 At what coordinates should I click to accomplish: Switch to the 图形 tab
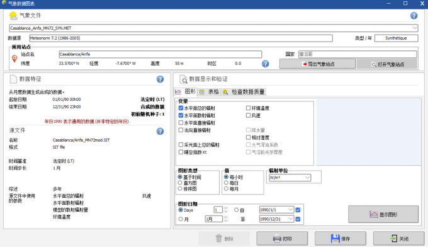click(186, 92)
